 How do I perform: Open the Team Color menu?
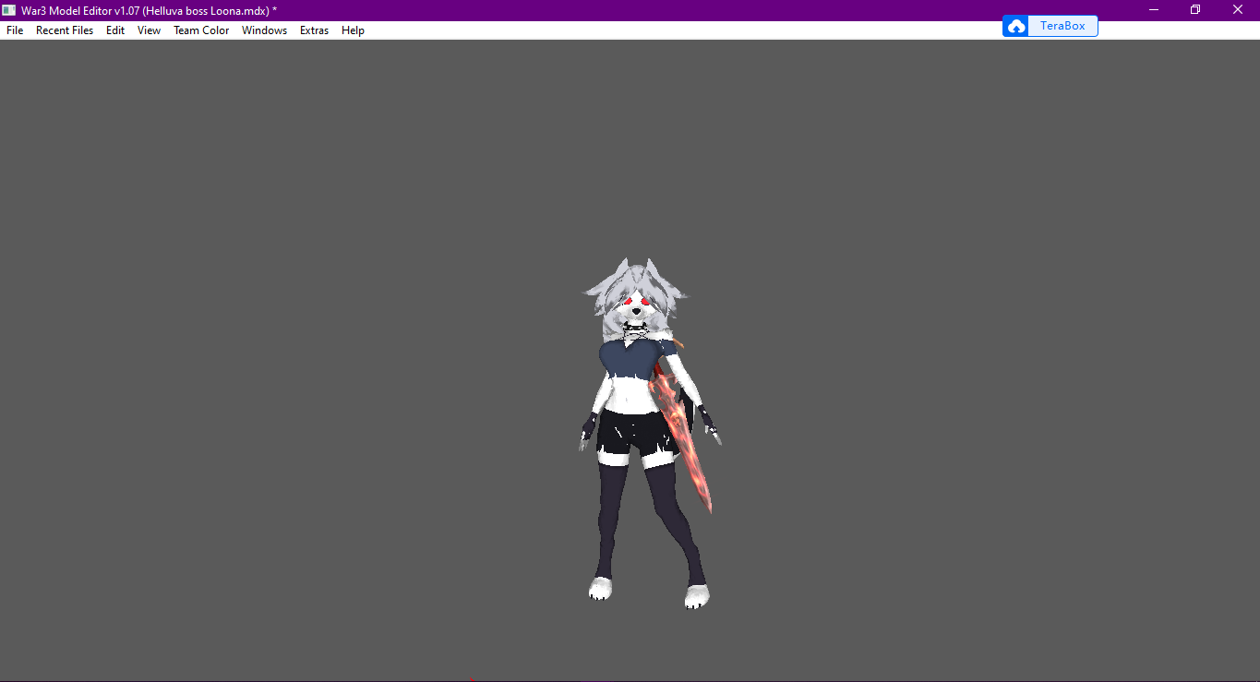(201, 30)
